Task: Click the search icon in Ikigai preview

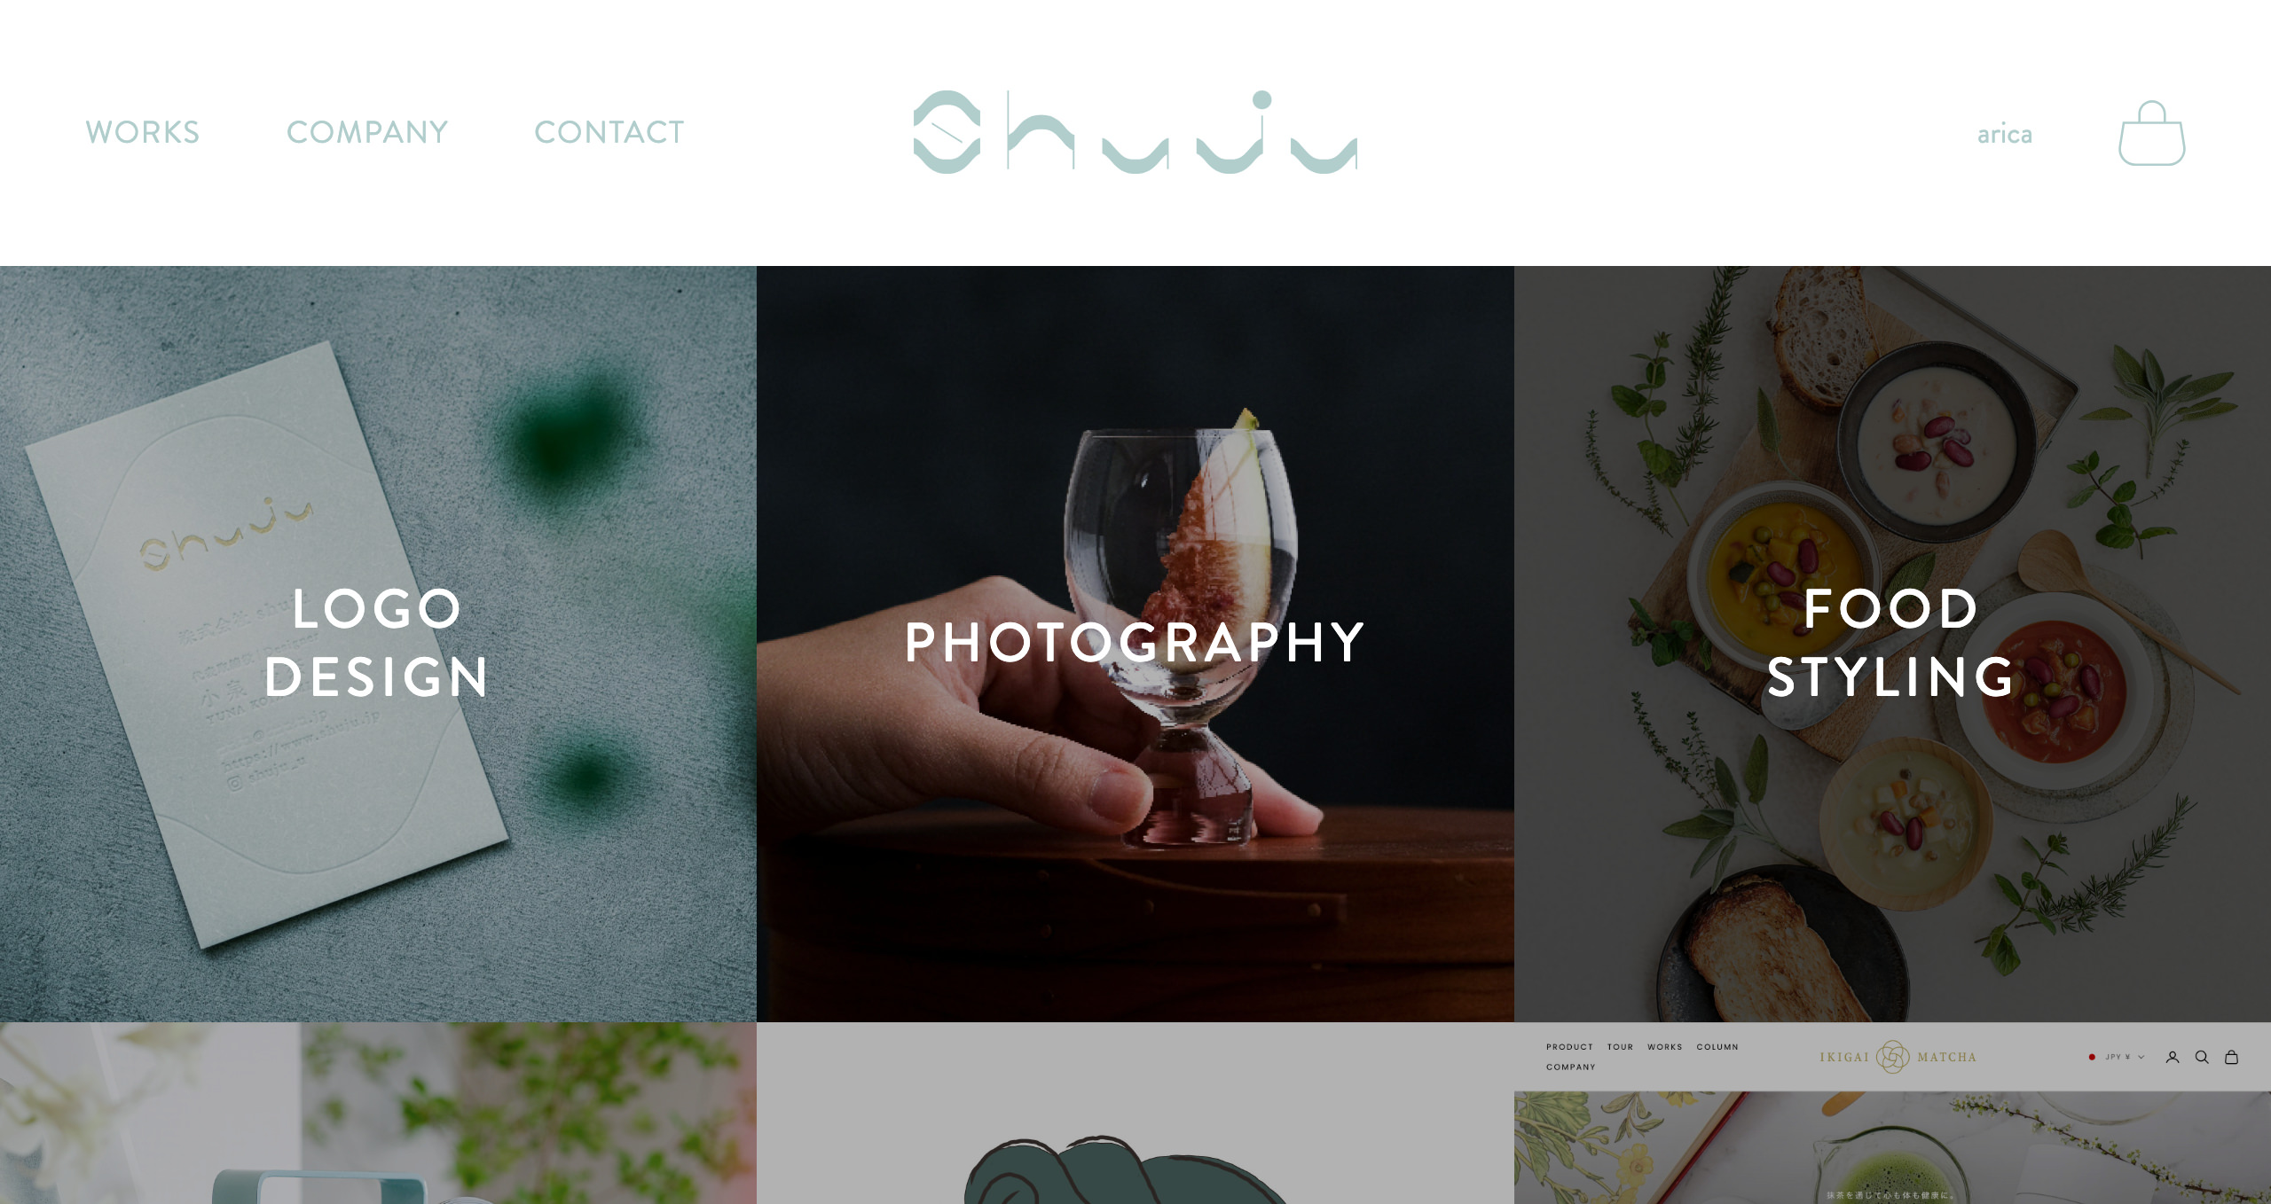Action: pos(2202,1057)
